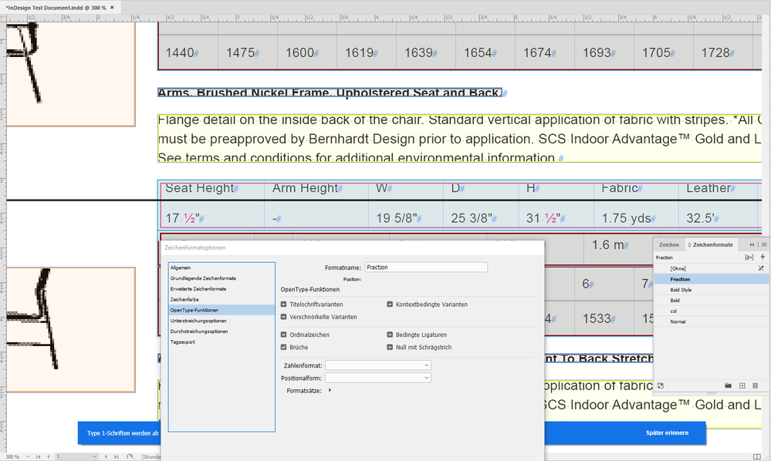Switch to the Zeichen tab
Viewport: 771px width, 461px height.
670,244
